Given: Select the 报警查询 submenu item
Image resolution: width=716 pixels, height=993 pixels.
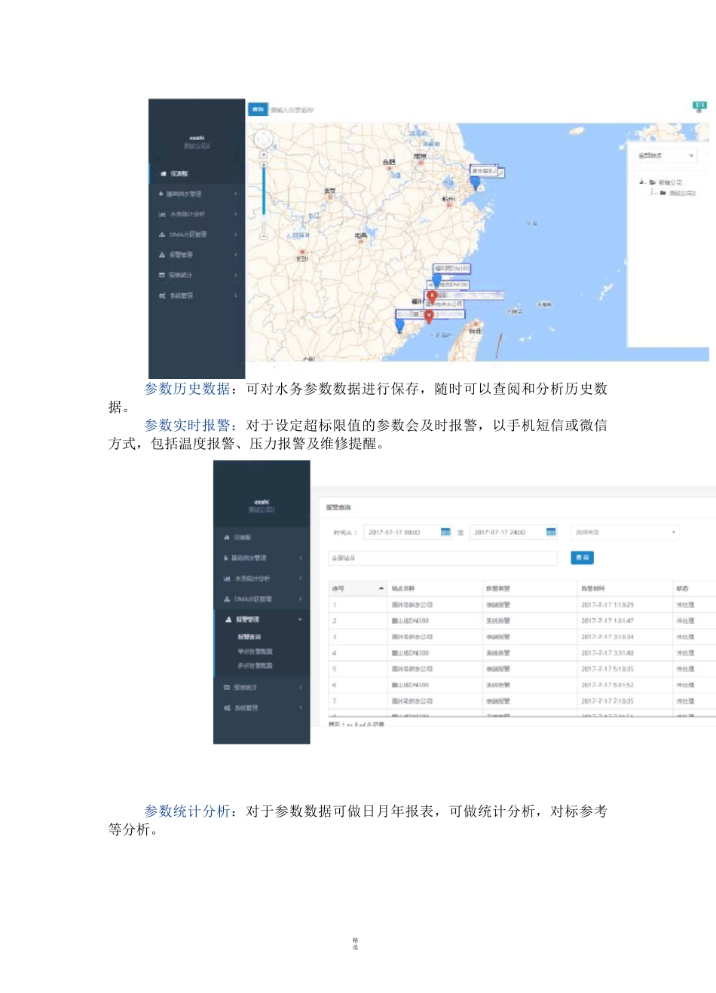Looking at the screenshot, I should tap(249, 637).
